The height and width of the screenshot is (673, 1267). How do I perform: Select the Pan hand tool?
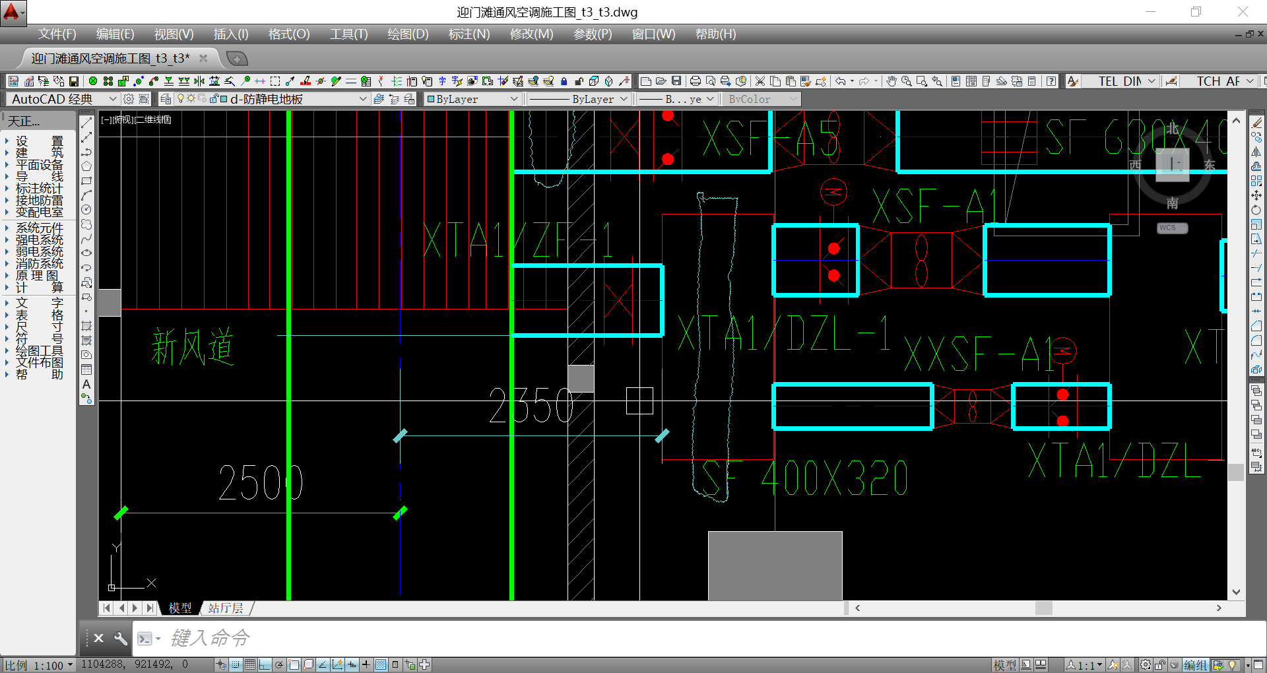pyautogui.click(x=892, y=81)
